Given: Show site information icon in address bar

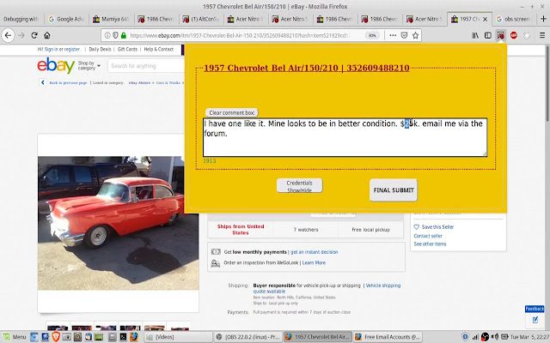Looking at the screenshot, I should [x=107, y=35].
